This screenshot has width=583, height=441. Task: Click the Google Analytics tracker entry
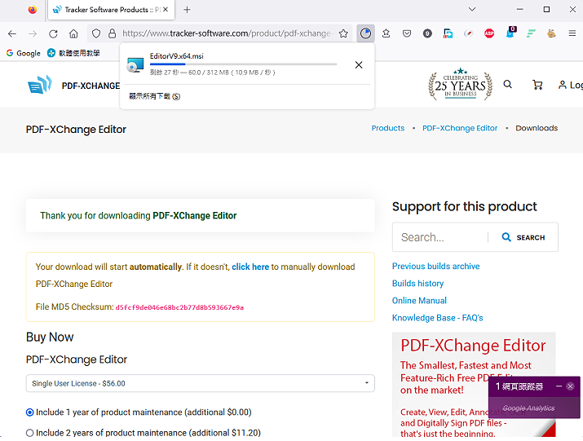coord(528,408)
